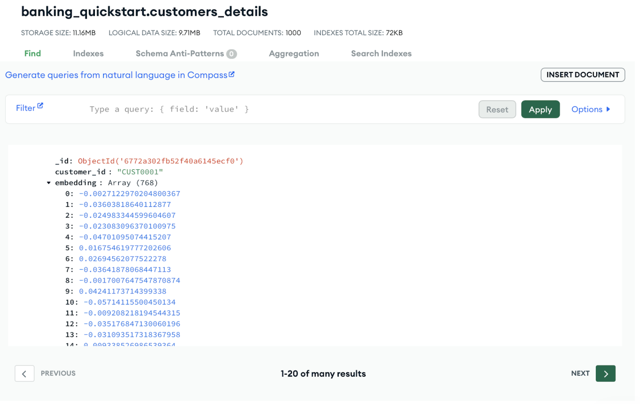Apply the current query filter
This screenshot has width=640, height=404.
[540, 109]
